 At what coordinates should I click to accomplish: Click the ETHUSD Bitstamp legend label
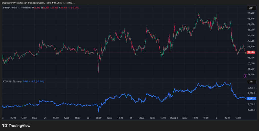(12, 82)
